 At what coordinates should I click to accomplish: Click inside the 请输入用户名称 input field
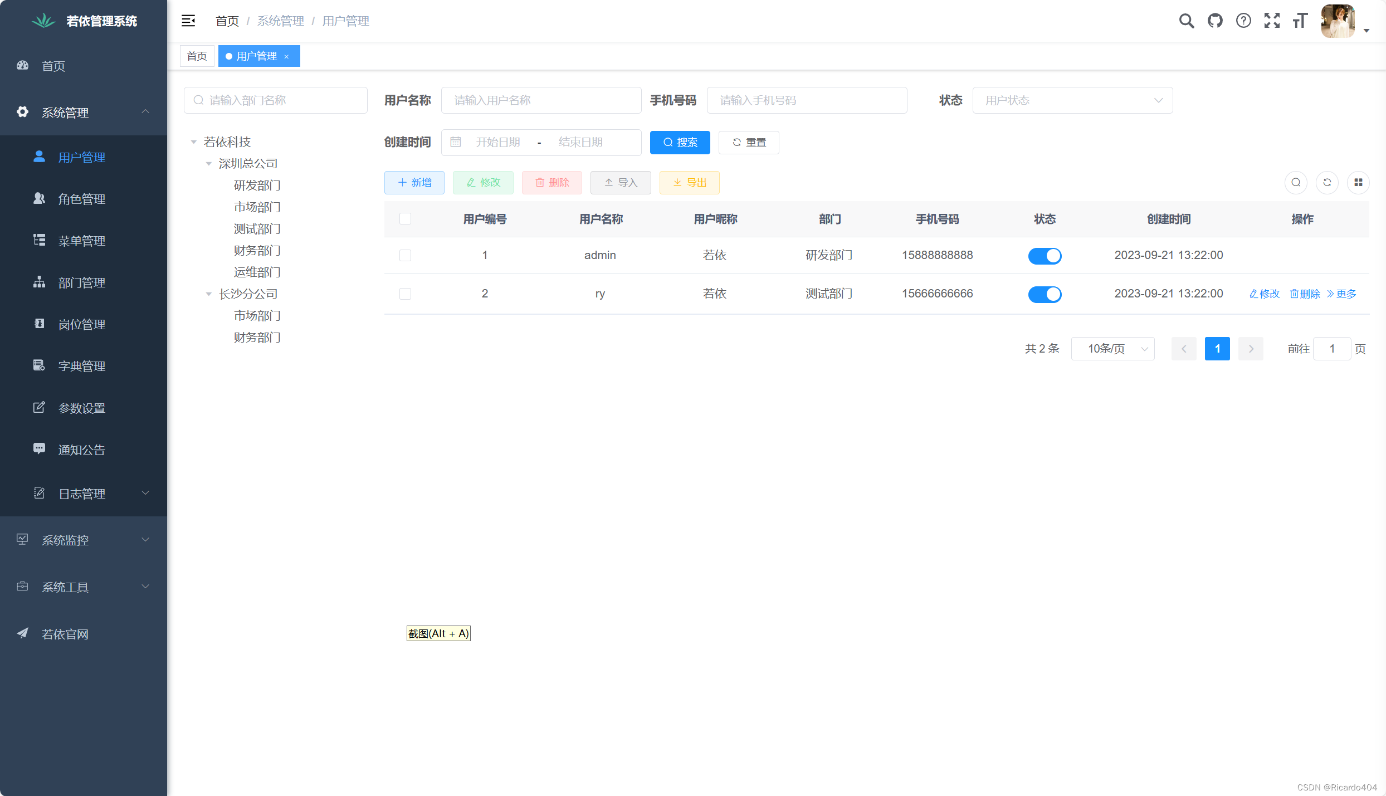pos(541,100)
